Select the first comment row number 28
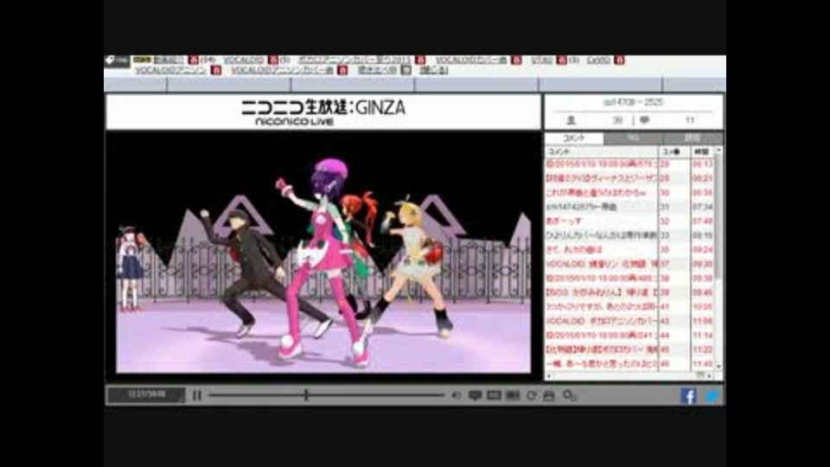 coord(630,164)
